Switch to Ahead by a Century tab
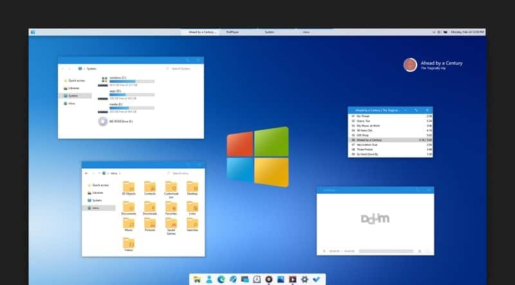Image resolution: width=515 pixels, height=285 pixels. [x=200, y=32]
